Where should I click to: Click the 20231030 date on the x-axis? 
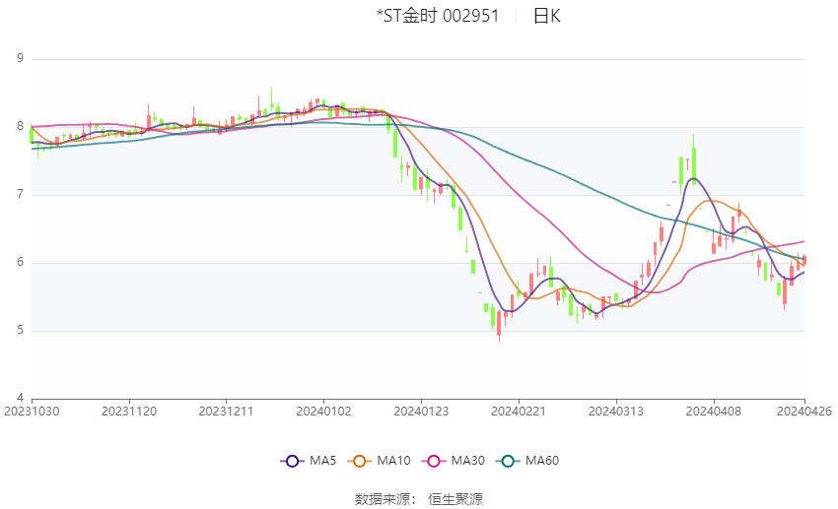pos(32,411)
